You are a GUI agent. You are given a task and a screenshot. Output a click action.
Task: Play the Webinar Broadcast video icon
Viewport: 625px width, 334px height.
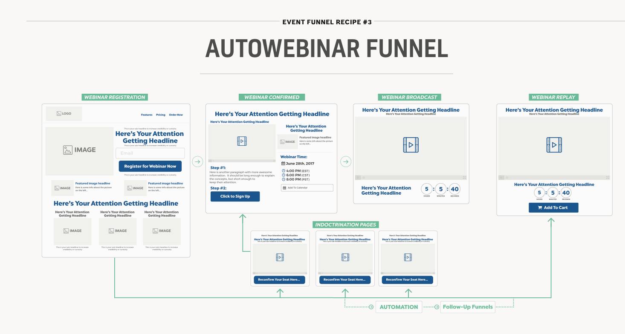(x=411, y=145)
